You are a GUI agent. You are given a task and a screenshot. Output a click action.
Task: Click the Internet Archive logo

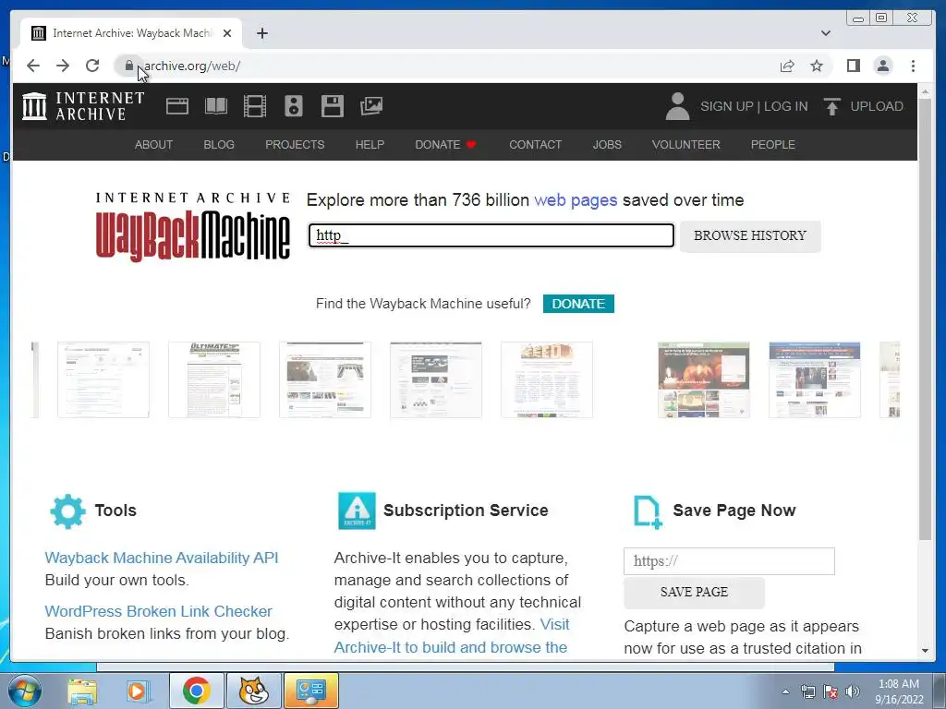pyautogui.click(x=83, y=106)
